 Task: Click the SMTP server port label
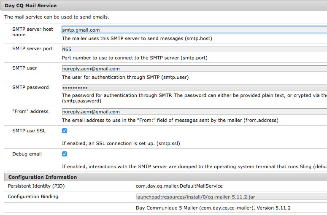click(x=32, y=48)
